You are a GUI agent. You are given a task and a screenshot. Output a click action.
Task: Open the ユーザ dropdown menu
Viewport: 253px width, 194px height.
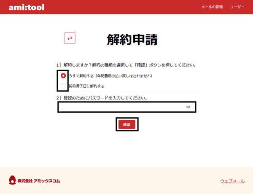click(x=236, y=7)
